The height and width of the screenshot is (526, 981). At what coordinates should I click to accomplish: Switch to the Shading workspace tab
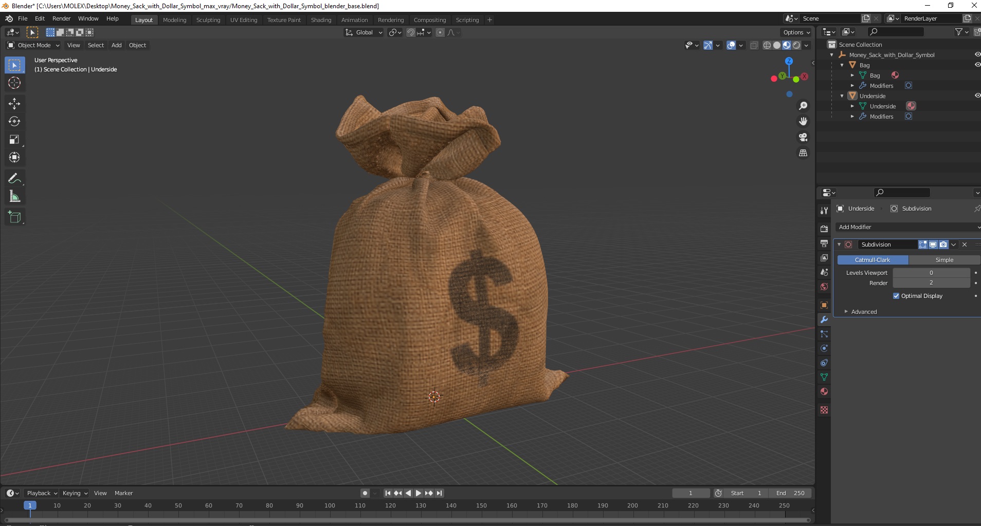coord(321,20)
